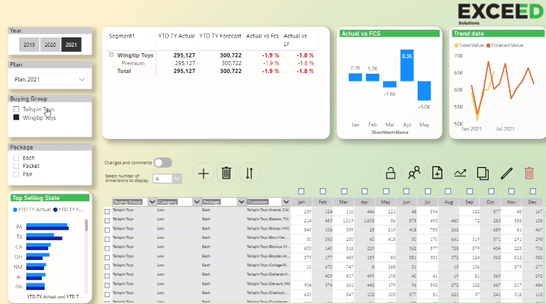Click the EXCEED Solutions logo
Viewport: 546px width, 304px height.
pyautogui.click(x=501, y=13)
